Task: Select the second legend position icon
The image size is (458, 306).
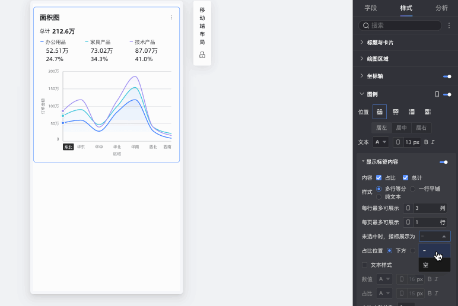Action: (x=396, y=112)
